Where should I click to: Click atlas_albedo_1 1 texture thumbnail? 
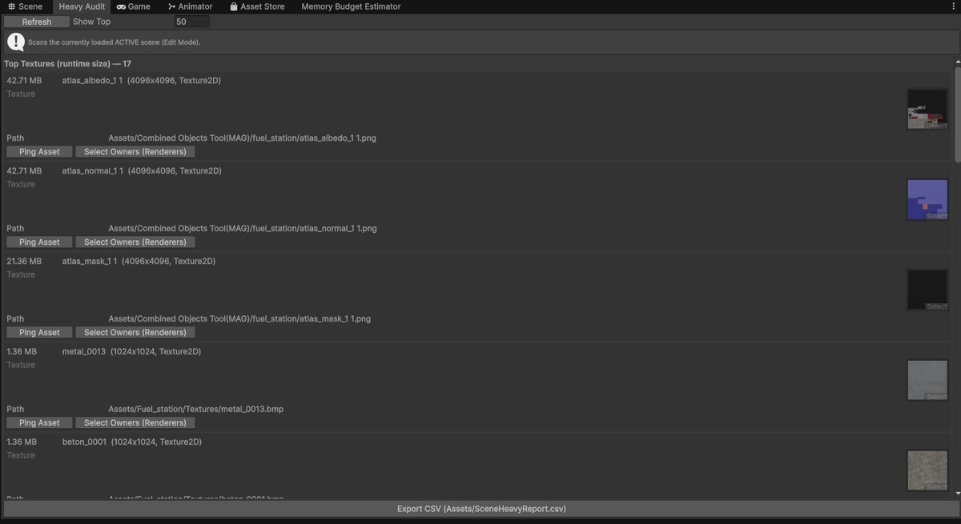[x=927, y=109]
